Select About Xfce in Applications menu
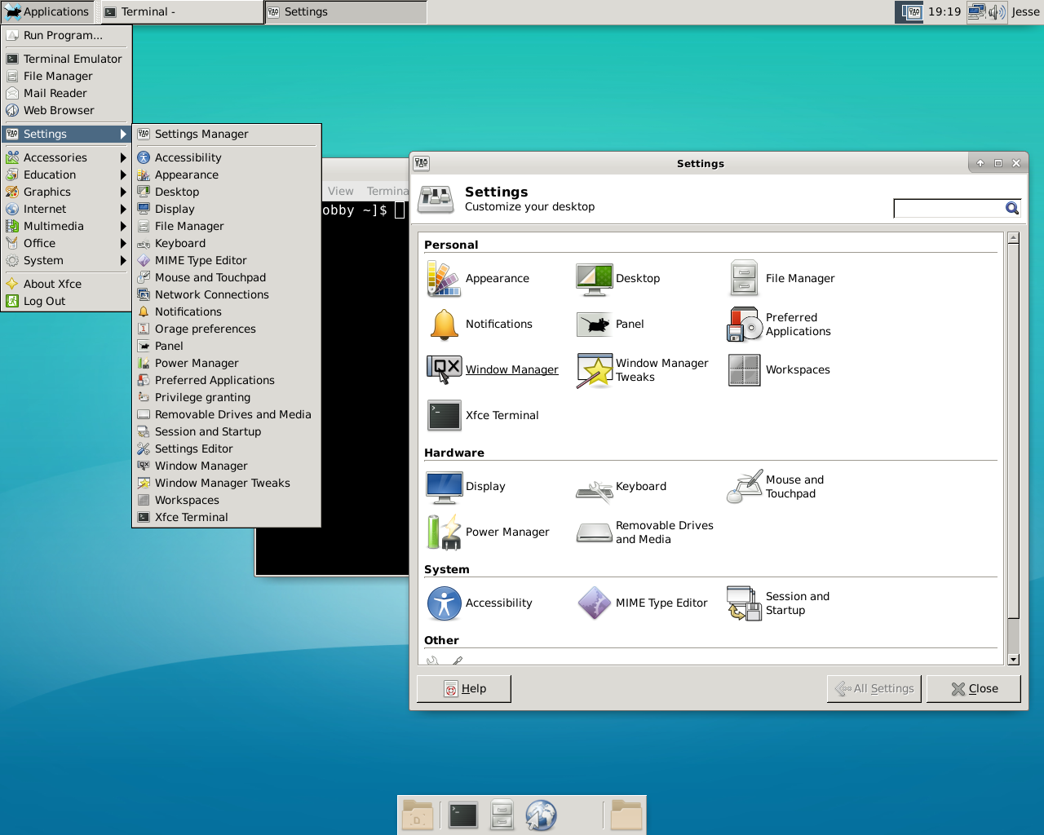Screen dimensions: 1044x835 point(67,284)
